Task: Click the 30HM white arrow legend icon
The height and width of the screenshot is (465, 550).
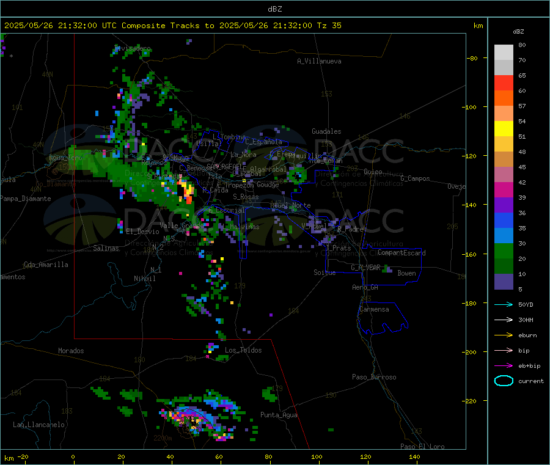Action: pos(504,320)
